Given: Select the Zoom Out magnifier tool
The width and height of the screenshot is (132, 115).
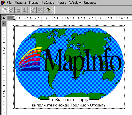Looking at the screenshot, I should pyautogui.click(x=18, y=10).
